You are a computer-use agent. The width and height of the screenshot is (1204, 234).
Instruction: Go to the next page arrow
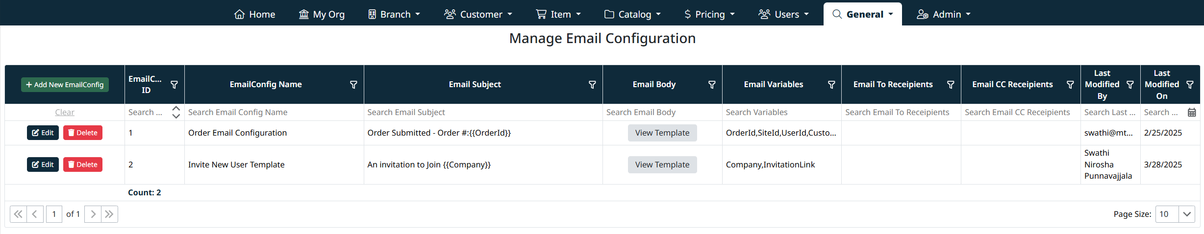(93, 214)
